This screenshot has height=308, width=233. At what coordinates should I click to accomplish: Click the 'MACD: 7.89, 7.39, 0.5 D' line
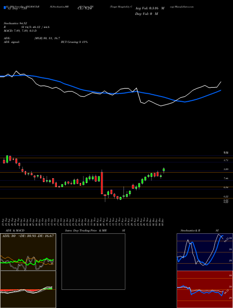pos(20,31)
